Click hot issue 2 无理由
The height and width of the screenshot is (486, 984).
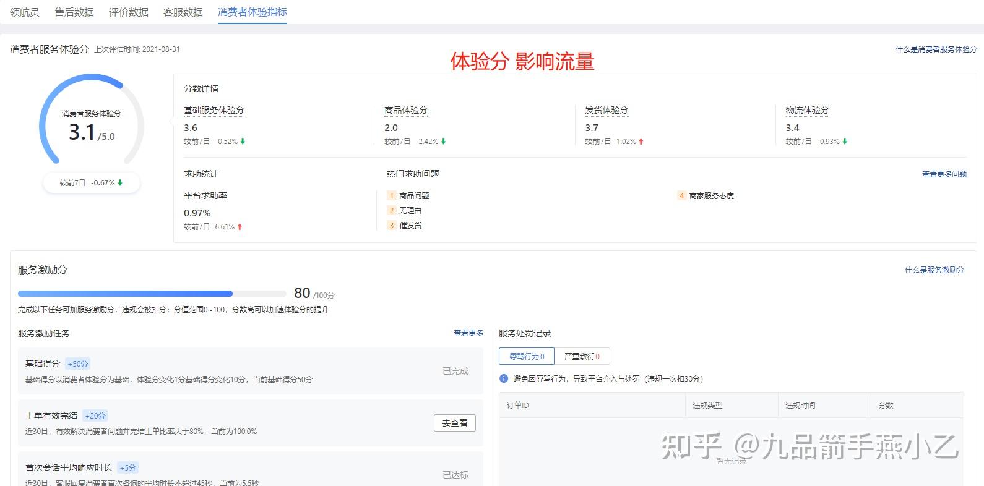405,210
